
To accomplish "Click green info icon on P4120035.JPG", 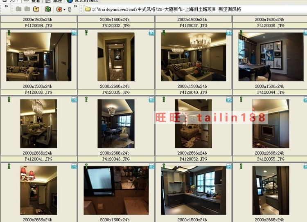I will (86, 33).
